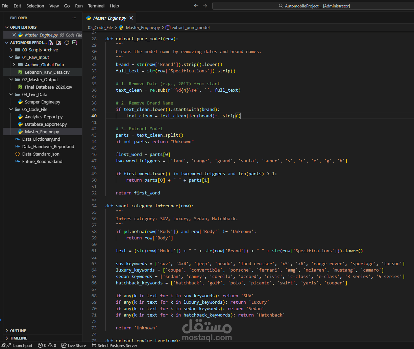Click the Master_Engine.py breadcrumb

[143, 27]
